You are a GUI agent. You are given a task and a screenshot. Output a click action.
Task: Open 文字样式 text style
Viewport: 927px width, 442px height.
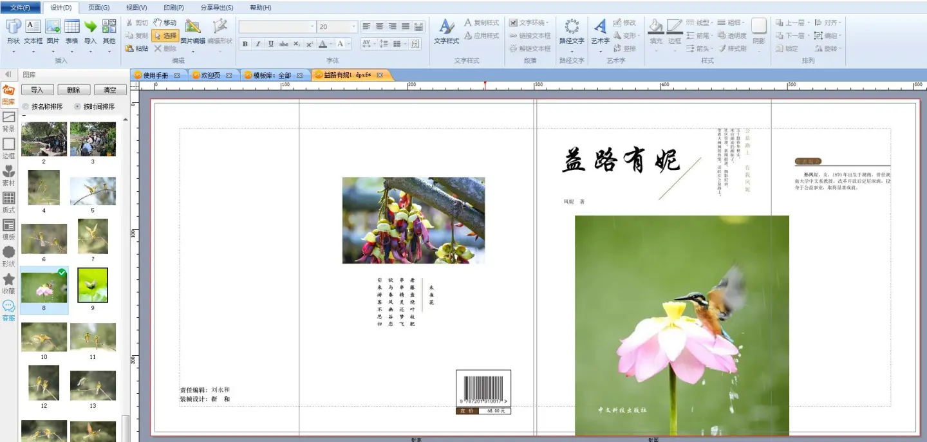click(446, 32)
